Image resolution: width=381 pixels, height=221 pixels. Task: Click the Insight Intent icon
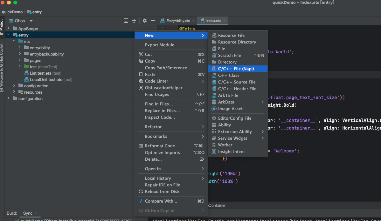tap(214, 151)
